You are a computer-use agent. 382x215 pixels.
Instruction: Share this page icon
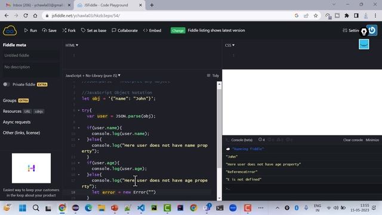coord(306,16)
